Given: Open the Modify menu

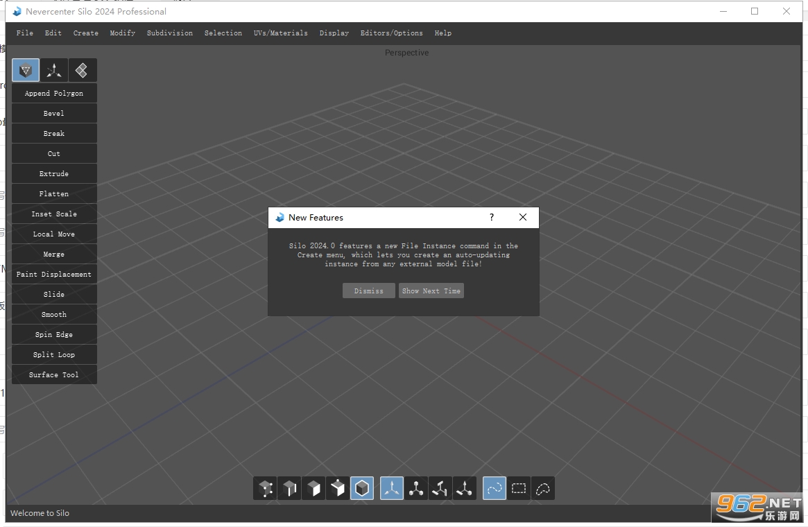Looking at the screenshot, I should click(x=123, y=33).
